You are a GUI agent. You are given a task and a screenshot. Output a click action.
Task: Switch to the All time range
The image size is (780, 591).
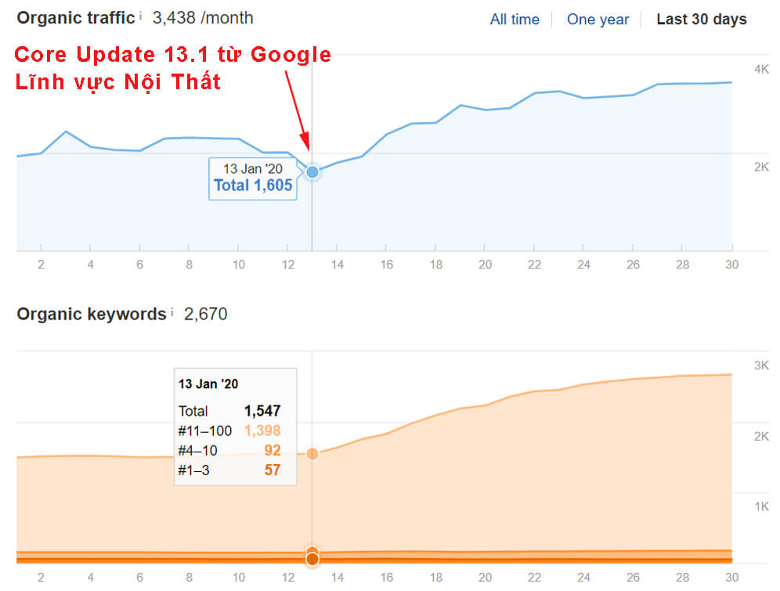click(x=514, y=20)
